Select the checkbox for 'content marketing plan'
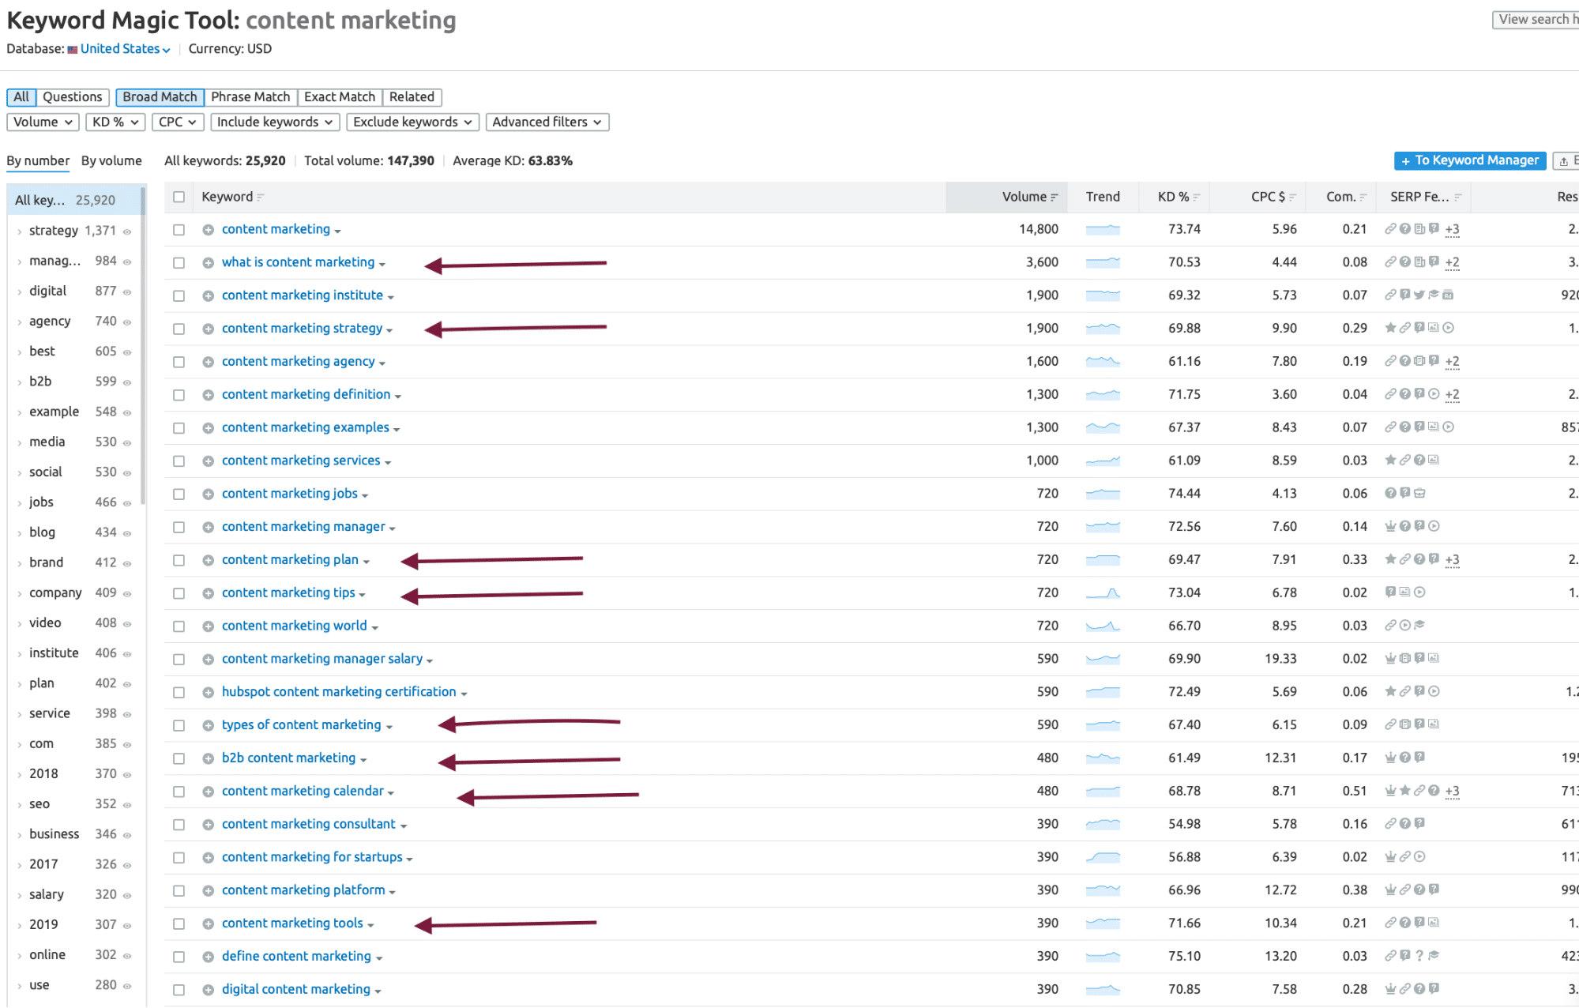Image resolution: width=1579 pixels, height=1008 pixels. tap(179, 561)
